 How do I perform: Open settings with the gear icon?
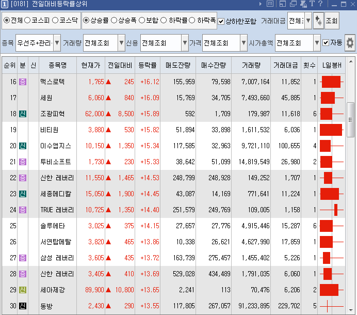tap(350, 43)
